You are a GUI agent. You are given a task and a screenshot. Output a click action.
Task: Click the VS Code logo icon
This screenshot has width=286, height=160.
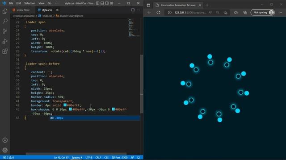click(x=4, y=3)
